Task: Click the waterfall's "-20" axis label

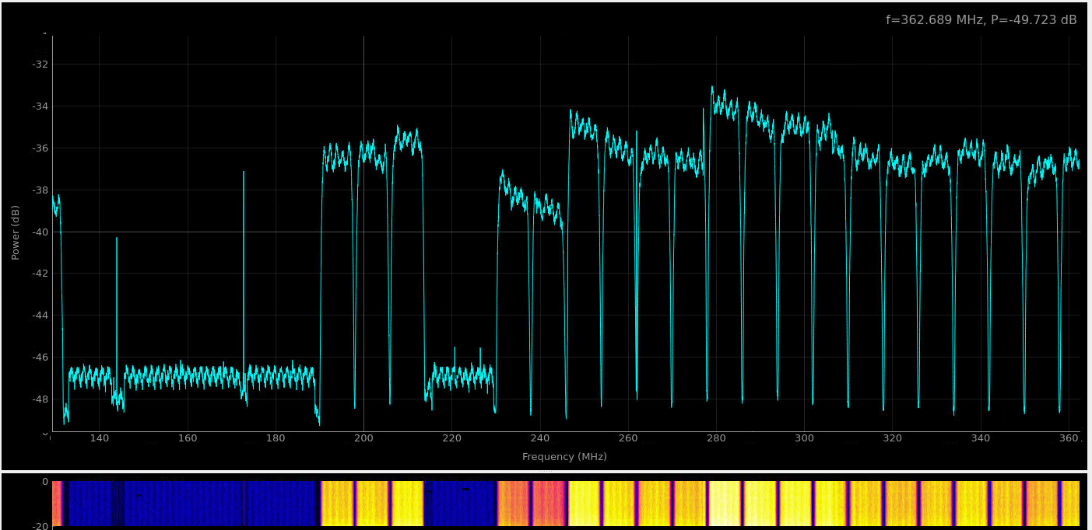Action: pyautogui.click(x=40, y=526)
